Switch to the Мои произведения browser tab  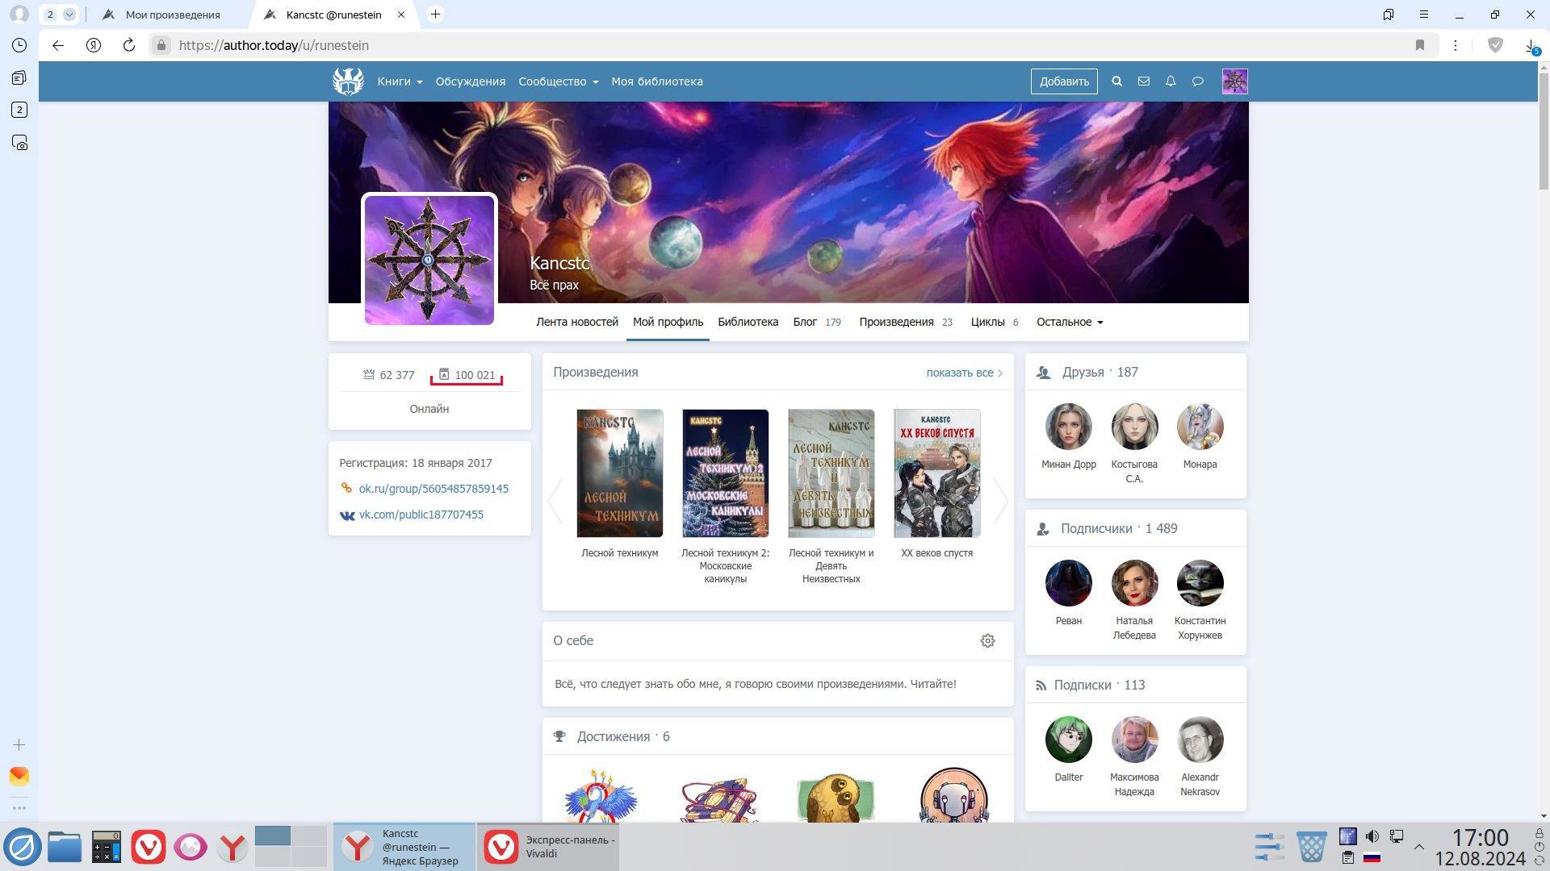pos(173,15)
